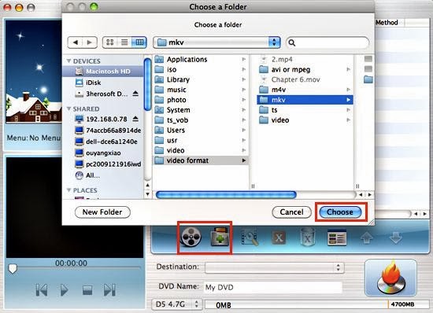Select pc2009121916iwd shared computer
The width and height of the screenshot is (433, 313).
pos(109,164)
